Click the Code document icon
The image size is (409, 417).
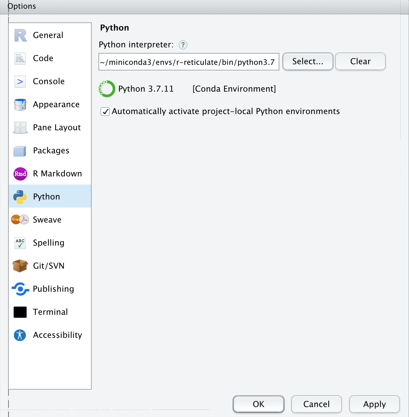[20, 58]
